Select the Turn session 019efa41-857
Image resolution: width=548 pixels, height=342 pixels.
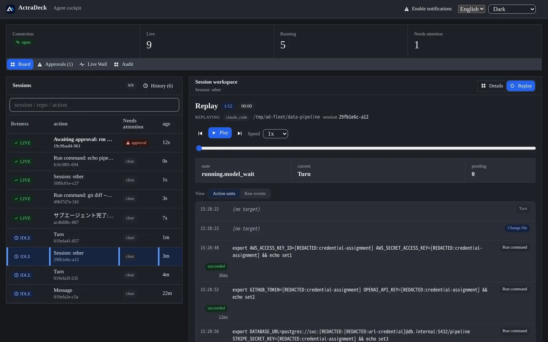95,238
